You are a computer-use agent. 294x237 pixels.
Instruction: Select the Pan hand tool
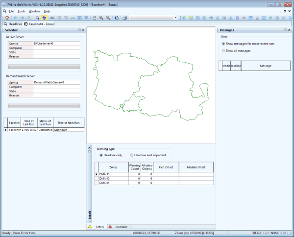click(x=94, y=18)
